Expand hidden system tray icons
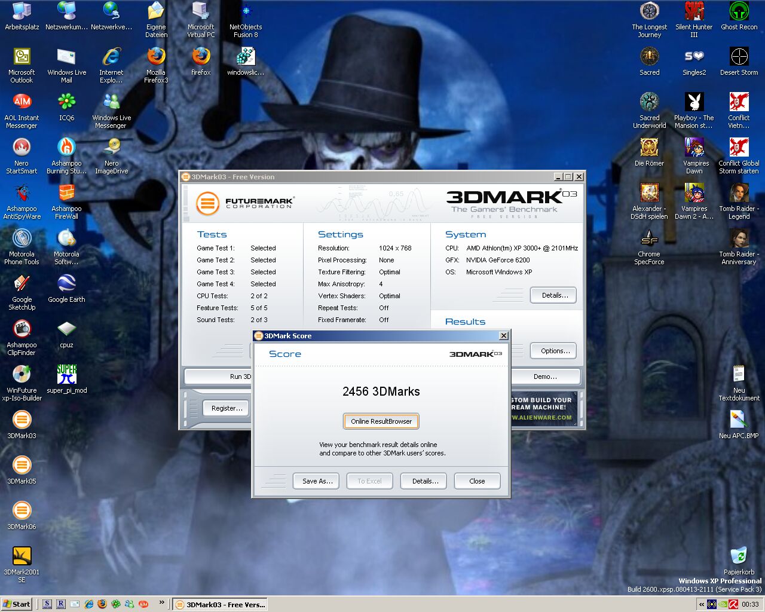765x612 pixels. click(702, 604)
